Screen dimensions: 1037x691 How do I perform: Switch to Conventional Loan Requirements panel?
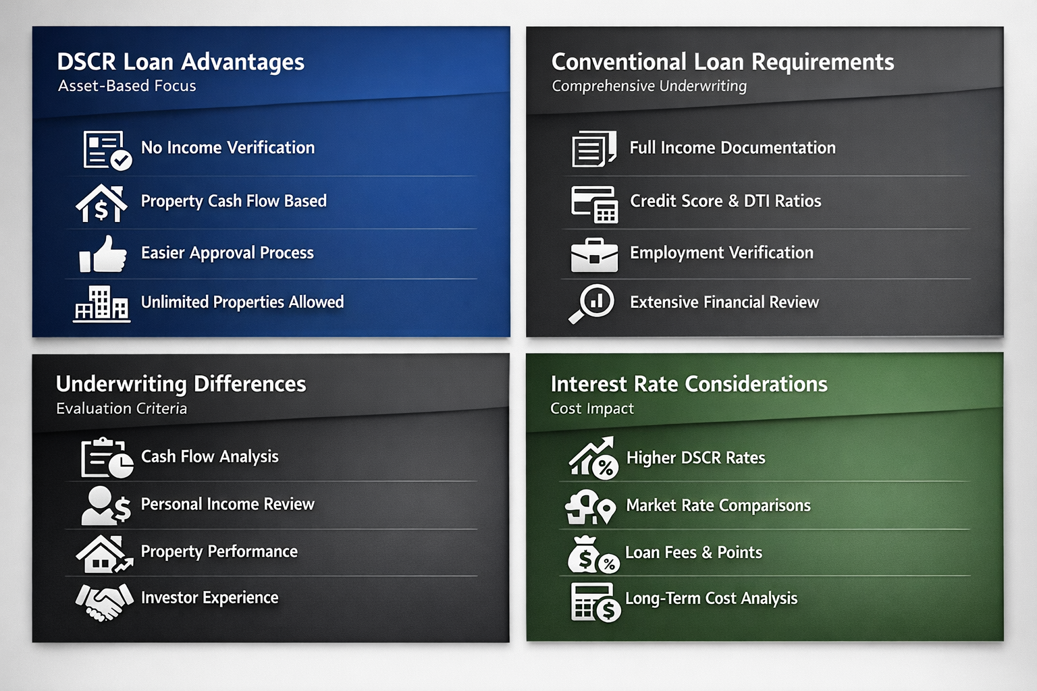point(722,62)
